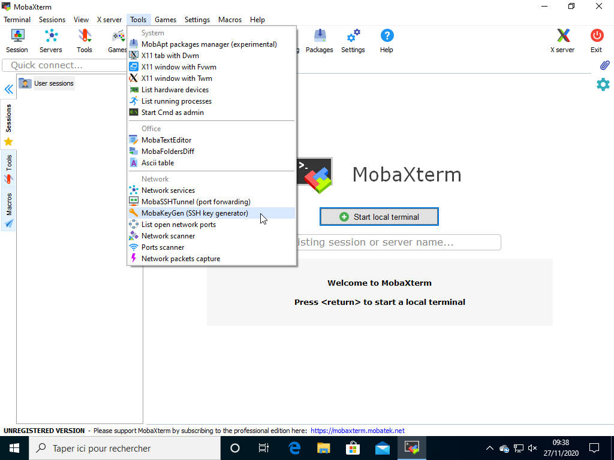Open MobaFoldersDiff from menu
This screenshot has width=614, height=460.
[212, 152]
